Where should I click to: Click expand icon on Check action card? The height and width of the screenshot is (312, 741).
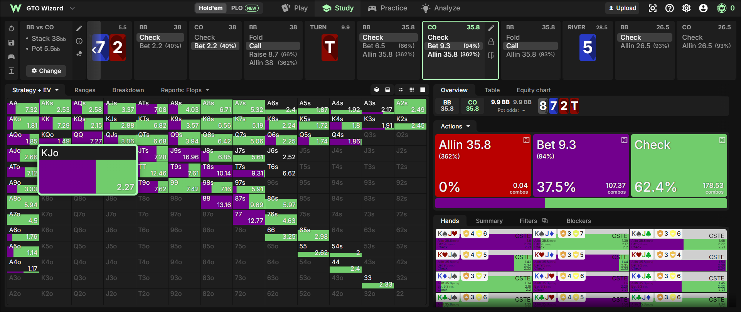(722, 140)
